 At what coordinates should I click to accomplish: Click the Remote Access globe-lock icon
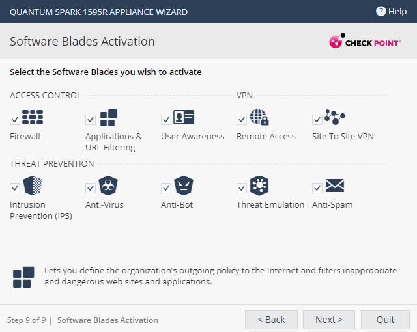[259, 117]
